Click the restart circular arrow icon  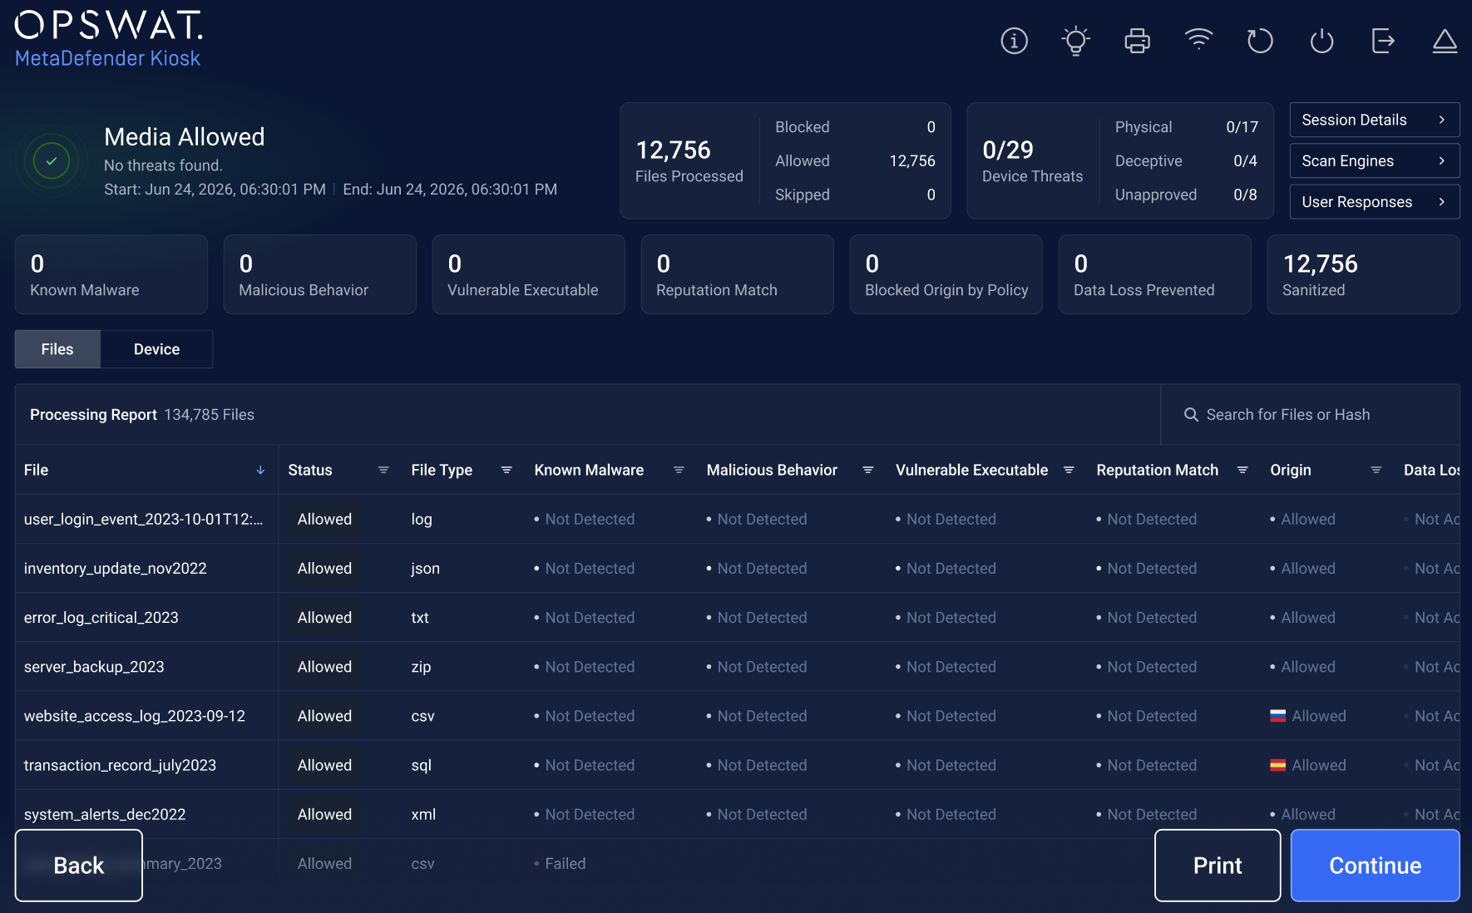coord(1260,40)
